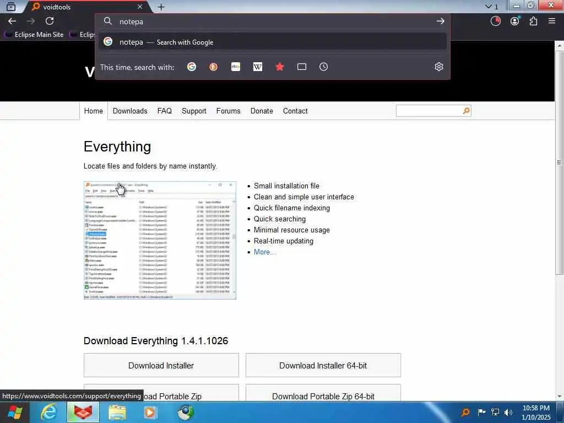Expand the list all tabs dropdown
Viewport: 564px width, 423px height.
point(492,7)
